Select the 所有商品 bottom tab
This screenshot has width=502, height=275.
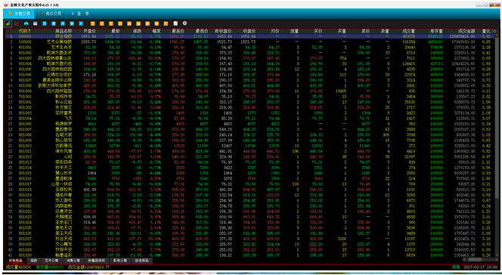click(x=15, y=261)
